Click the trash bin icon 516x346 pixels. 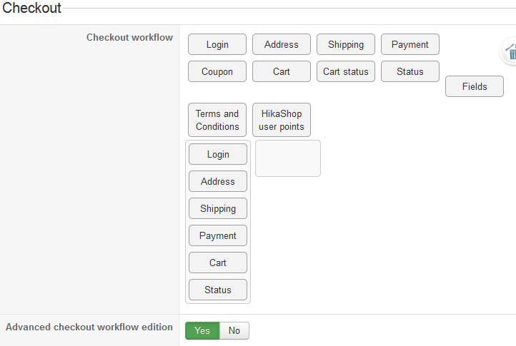pos(510,52)
